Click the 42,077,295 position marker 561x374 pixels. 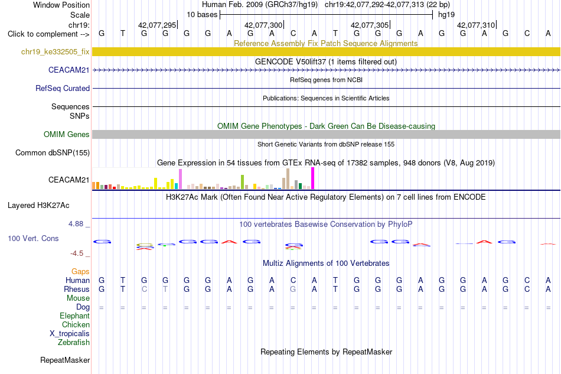(x=157, y=25)
